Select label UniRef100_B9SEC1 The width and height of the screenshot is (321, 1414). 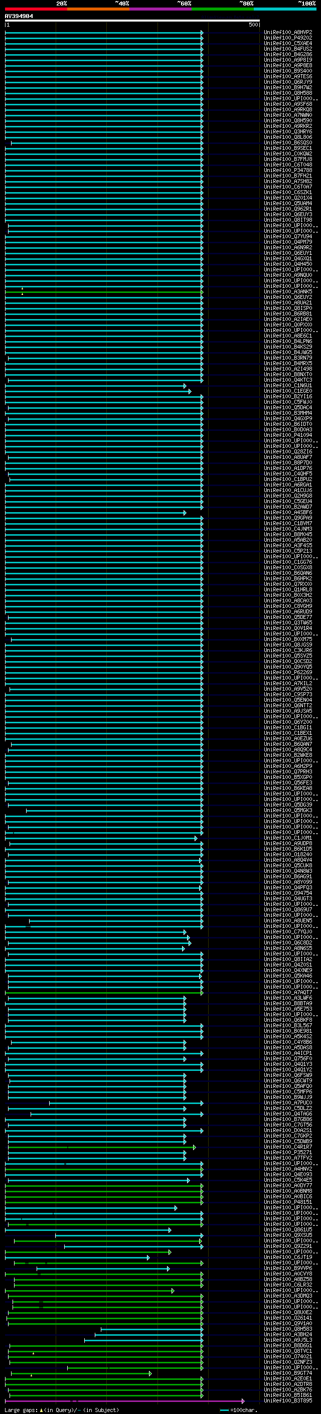point(288,148)
